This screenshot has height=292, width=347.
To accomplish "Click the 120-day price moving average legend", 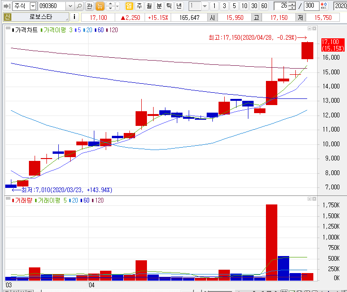I will click(112, 30).
